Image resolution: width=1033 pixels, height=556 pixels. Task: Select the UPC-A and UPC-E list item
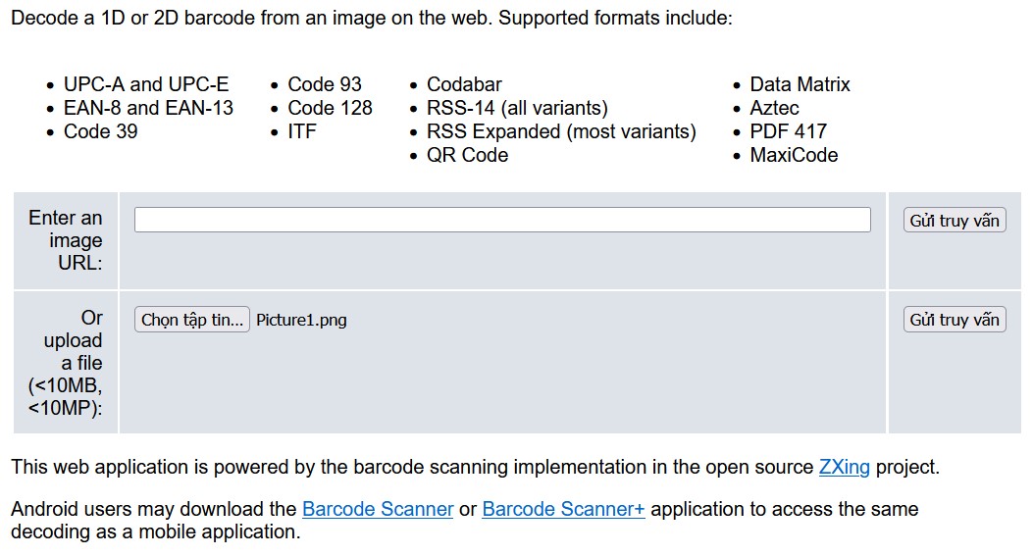(x=146, y=84)
